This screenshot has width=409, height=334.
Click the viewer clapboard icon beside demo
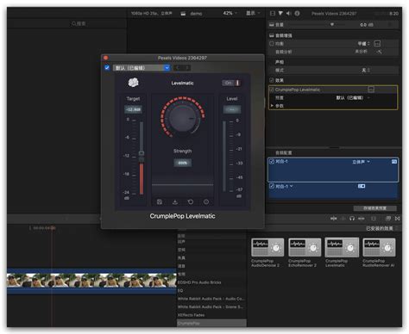(x=183, y=14)
